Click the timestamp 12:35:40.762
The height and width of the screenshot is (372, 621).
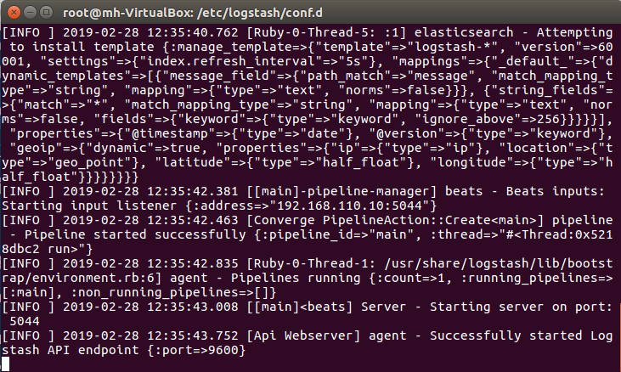tap(193, 32)
